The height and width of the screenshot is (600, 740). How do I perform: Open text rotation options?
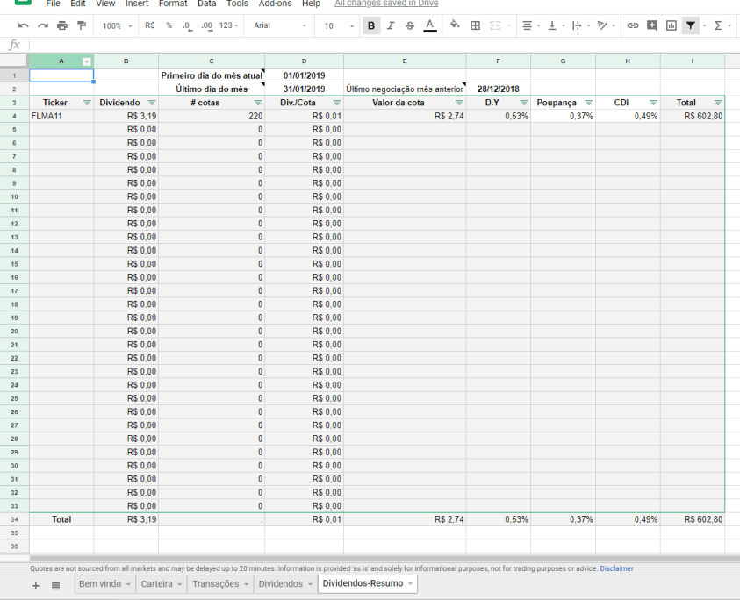point(606,25)
